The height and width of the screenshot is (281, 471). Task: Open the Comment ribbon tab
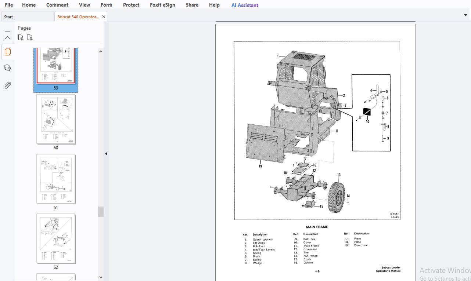pyautogui.click(x=57, y=5)
